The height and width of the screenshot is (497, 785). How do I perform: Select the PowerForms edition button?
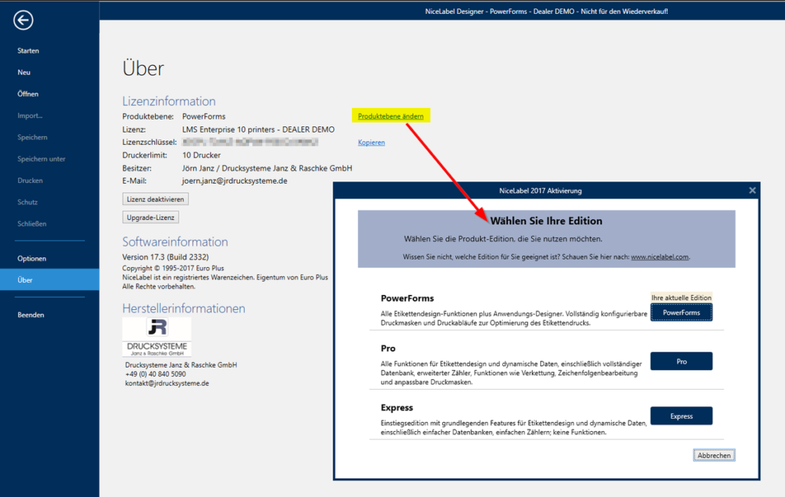pos(681,312)
